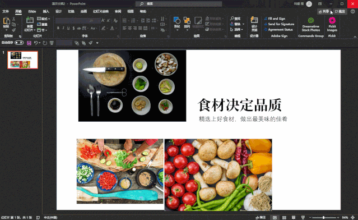This screenshot has height=220, width=358.
Task: Open the slide layout dropdown
Action: point(43,19)
